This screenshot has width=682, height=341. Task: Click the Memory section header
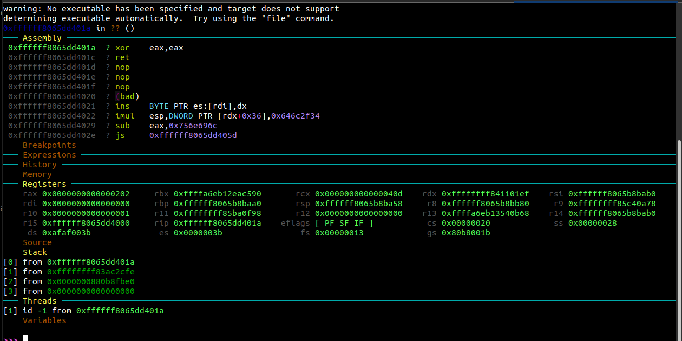tap(37, 174)
